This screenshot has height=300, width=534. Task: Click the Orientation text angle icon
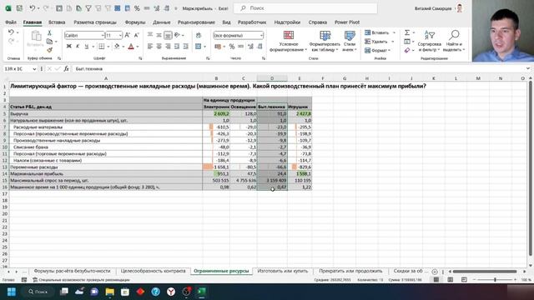click(x=177, y=35)
